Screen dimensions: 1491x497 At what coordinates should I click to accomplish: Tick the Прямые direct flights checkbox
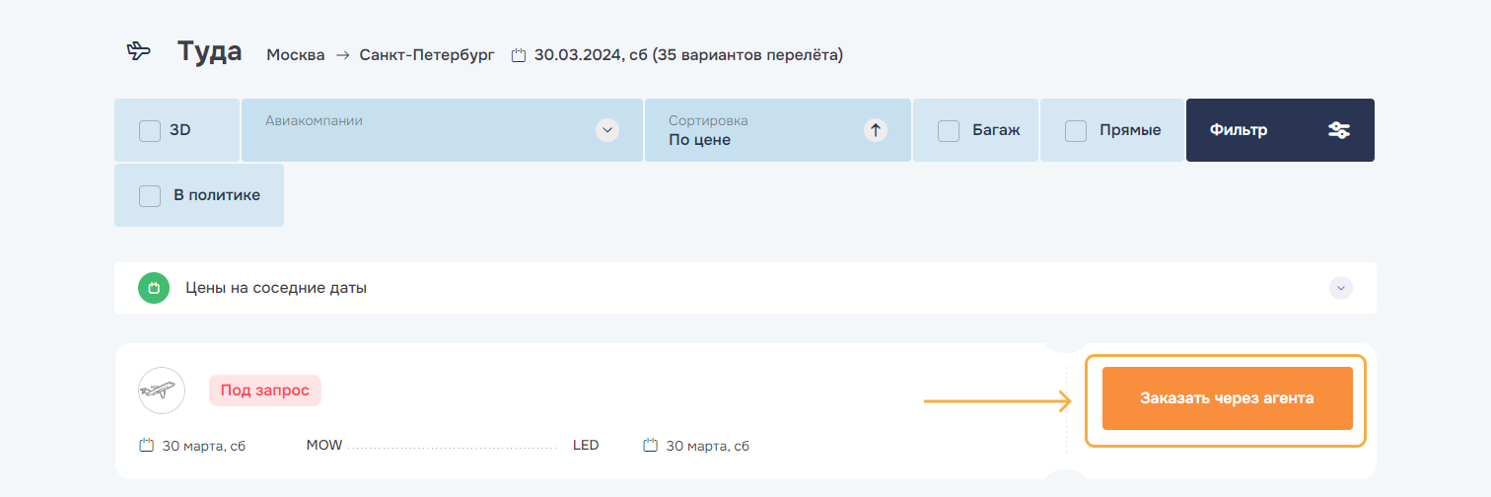pyautogui.click(x=1076, y=130)
